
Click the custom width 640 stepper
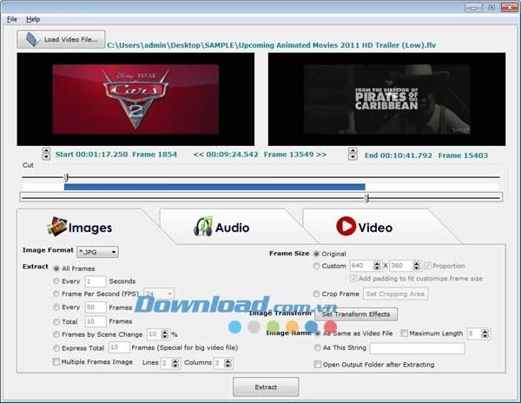point(377,266)
